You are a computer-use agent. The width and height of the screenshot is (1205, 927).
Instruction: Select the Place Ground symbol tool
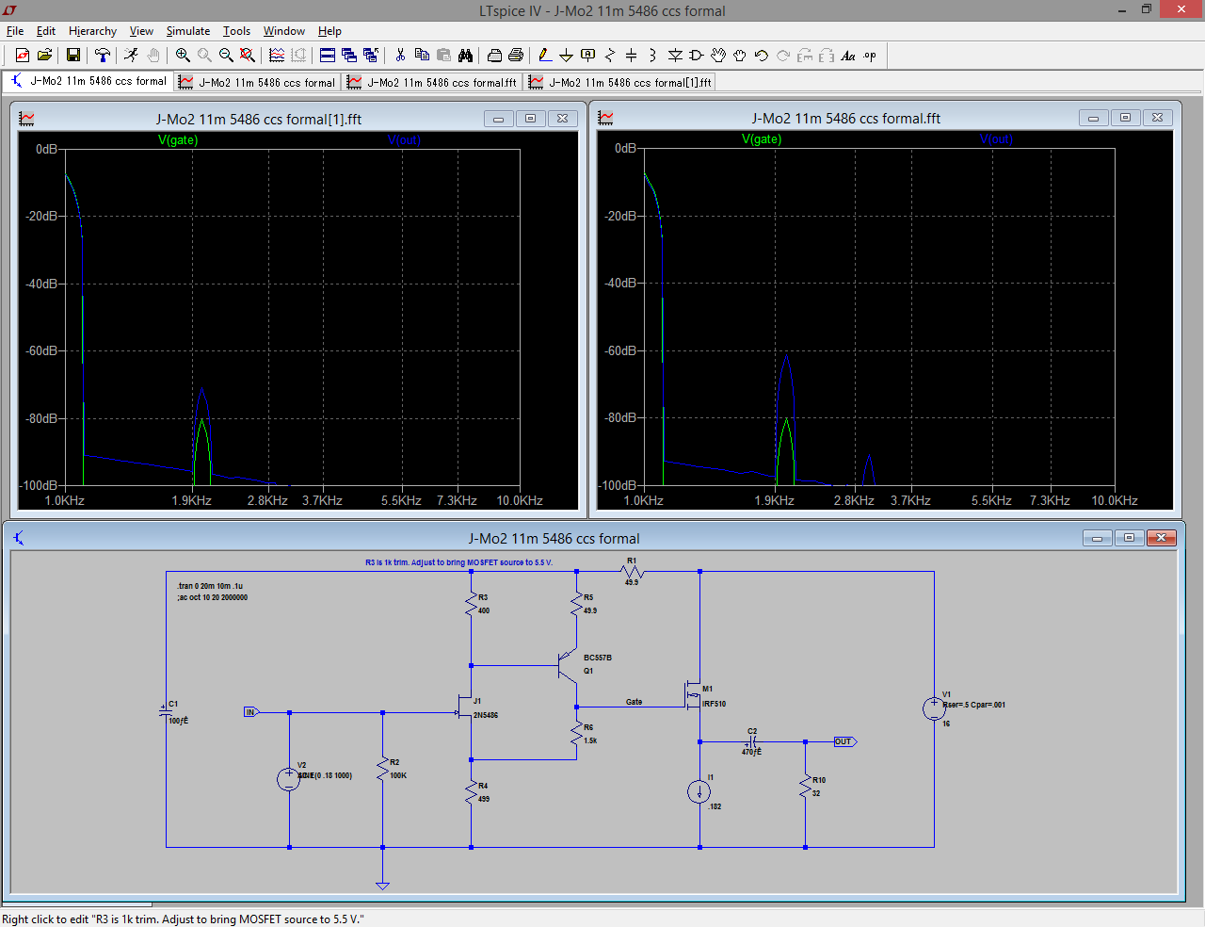click(x=566, y=56)
